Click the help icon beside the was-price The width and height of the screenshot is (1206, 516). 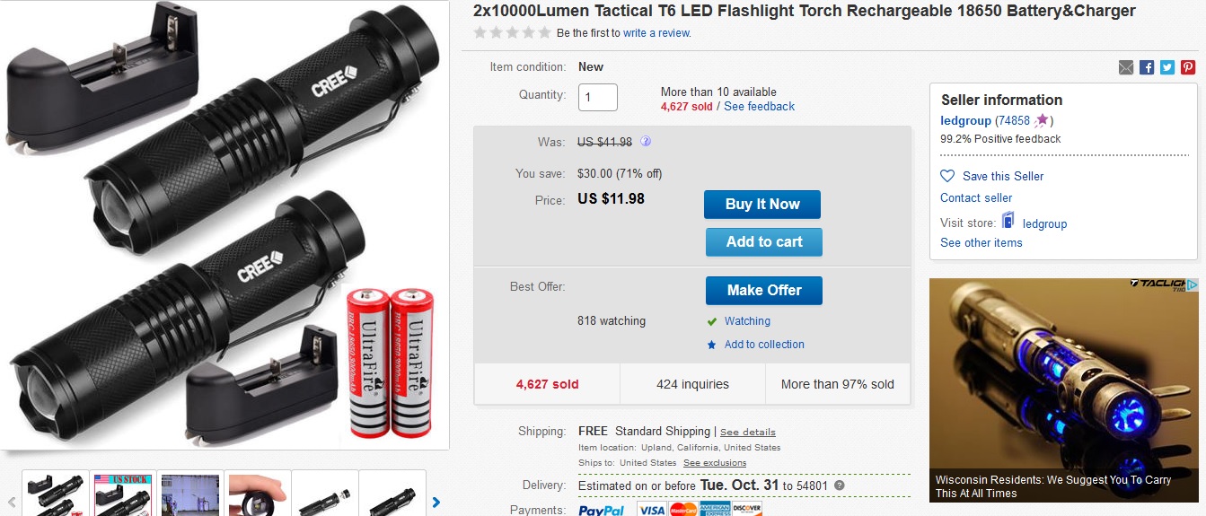click(x=646, y=142)
